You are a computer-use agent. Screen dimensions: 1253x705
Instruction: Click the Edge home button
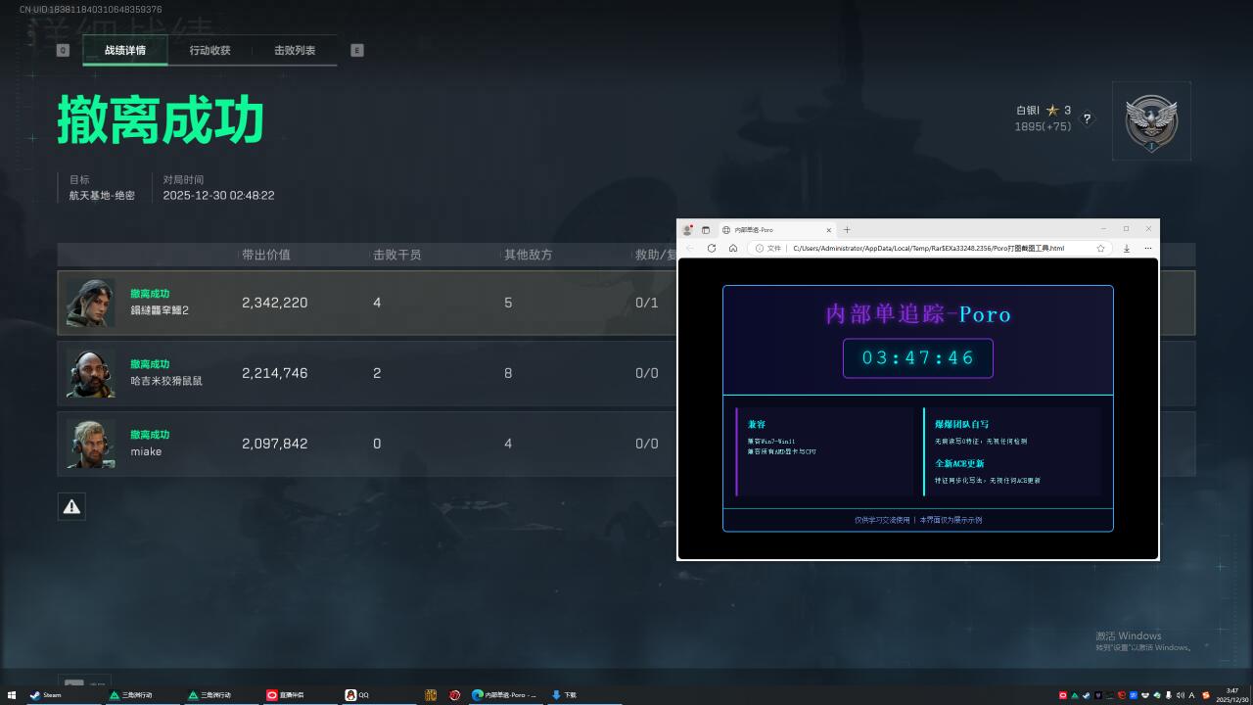pos(733,249)
